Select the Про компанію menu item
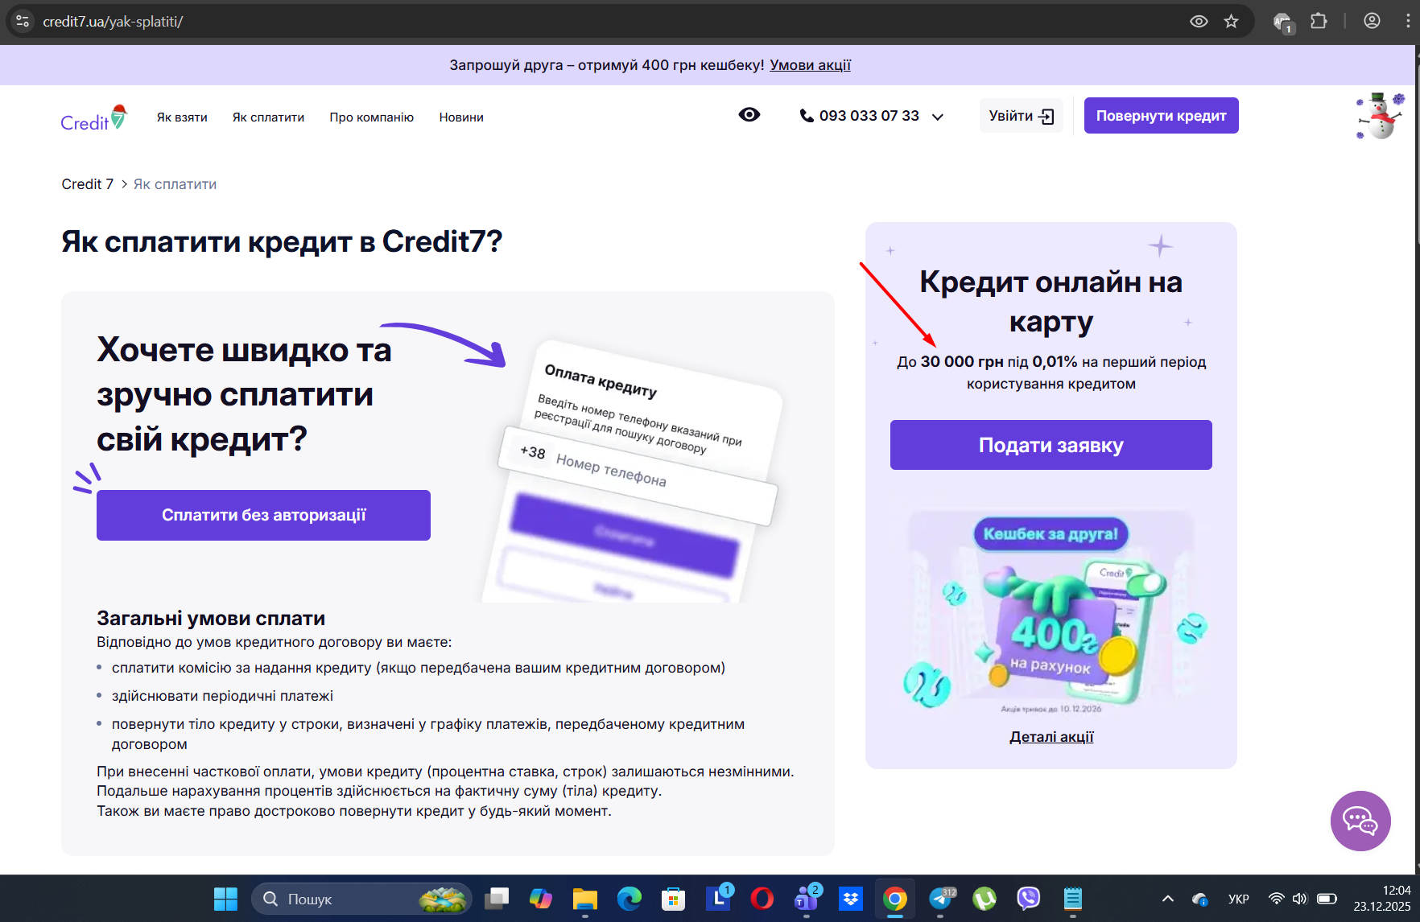Screen dimensions: 1420x922 [x=372, y=117]
